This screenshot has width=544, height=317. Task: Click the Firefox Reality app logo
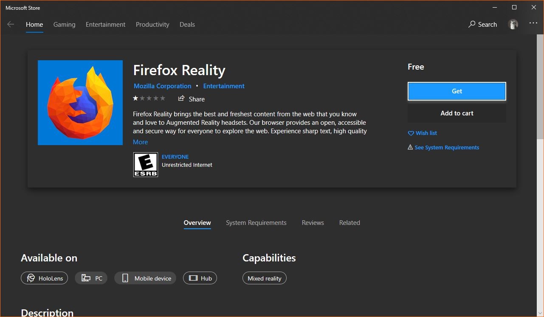[x=80, y=103]
